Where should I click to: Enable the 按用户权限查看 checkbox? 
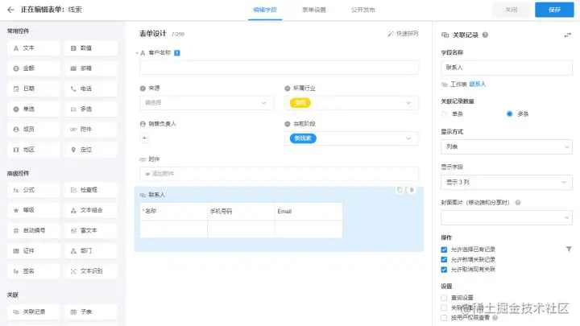coord(444,317)
